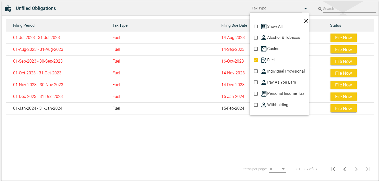Click File Now for July 2023 obligation

point(343,38)
